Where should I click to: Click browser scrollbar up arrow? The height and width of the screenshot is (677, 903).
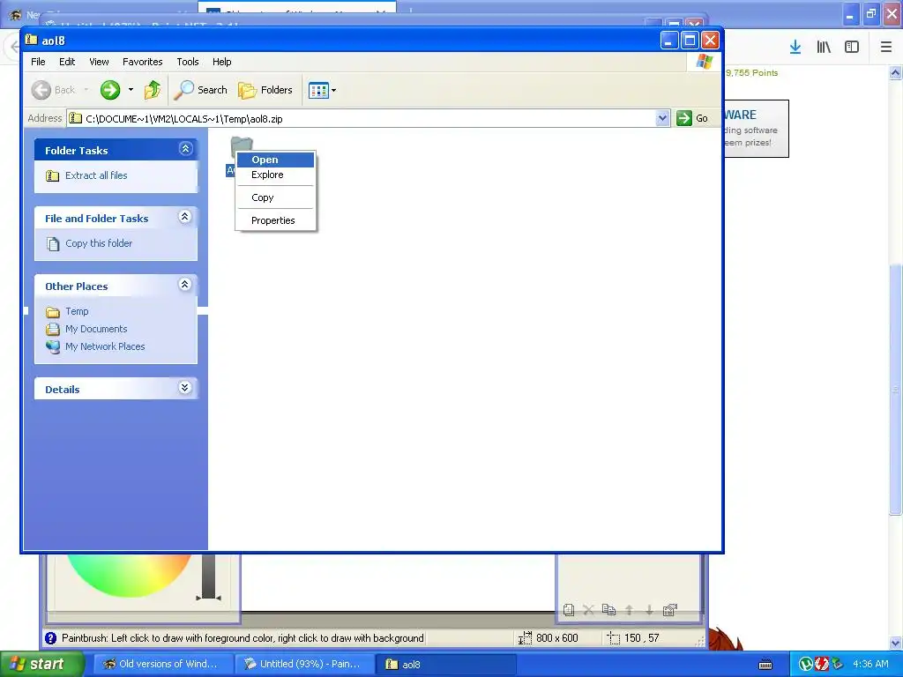(x=896, y=72)
